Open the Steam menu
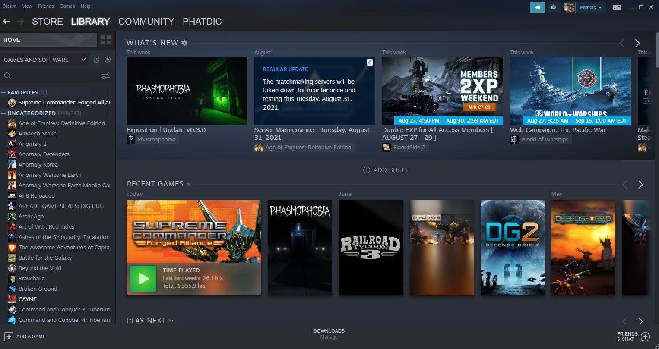The height and width of the screenshot is (349, 659). tap(10, 6)
